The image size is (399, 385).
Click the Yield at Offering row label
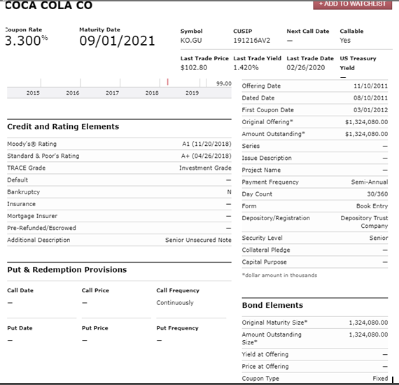[x=265, y=354]
